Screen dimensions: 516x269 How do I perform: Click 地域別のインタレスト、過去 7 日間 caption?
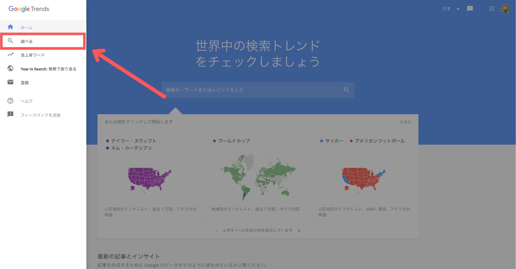tap(255, 209)
